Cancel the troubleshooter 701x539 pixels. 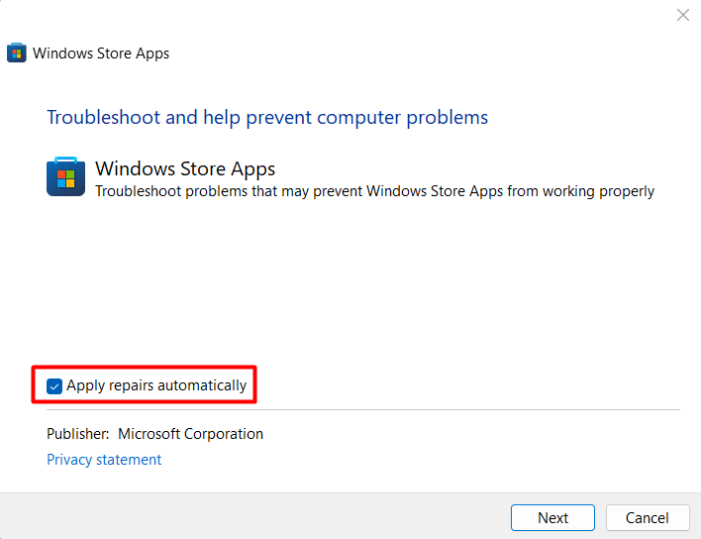(x=647, y=517)
